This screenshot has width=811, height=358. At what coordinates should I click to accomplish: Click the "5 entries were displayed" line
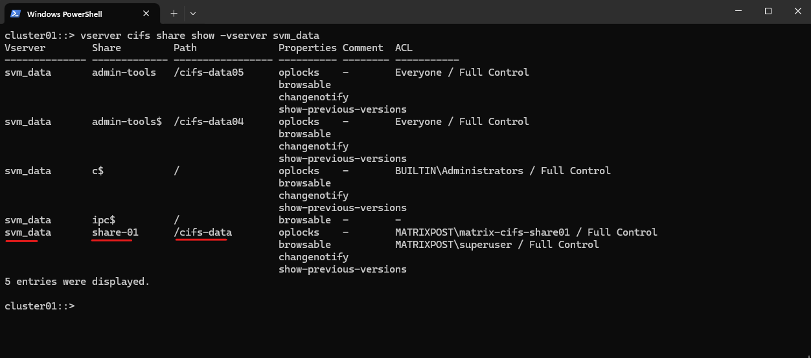77,282
